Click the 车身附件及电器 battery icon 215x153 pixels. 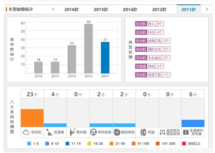(186, 132)
